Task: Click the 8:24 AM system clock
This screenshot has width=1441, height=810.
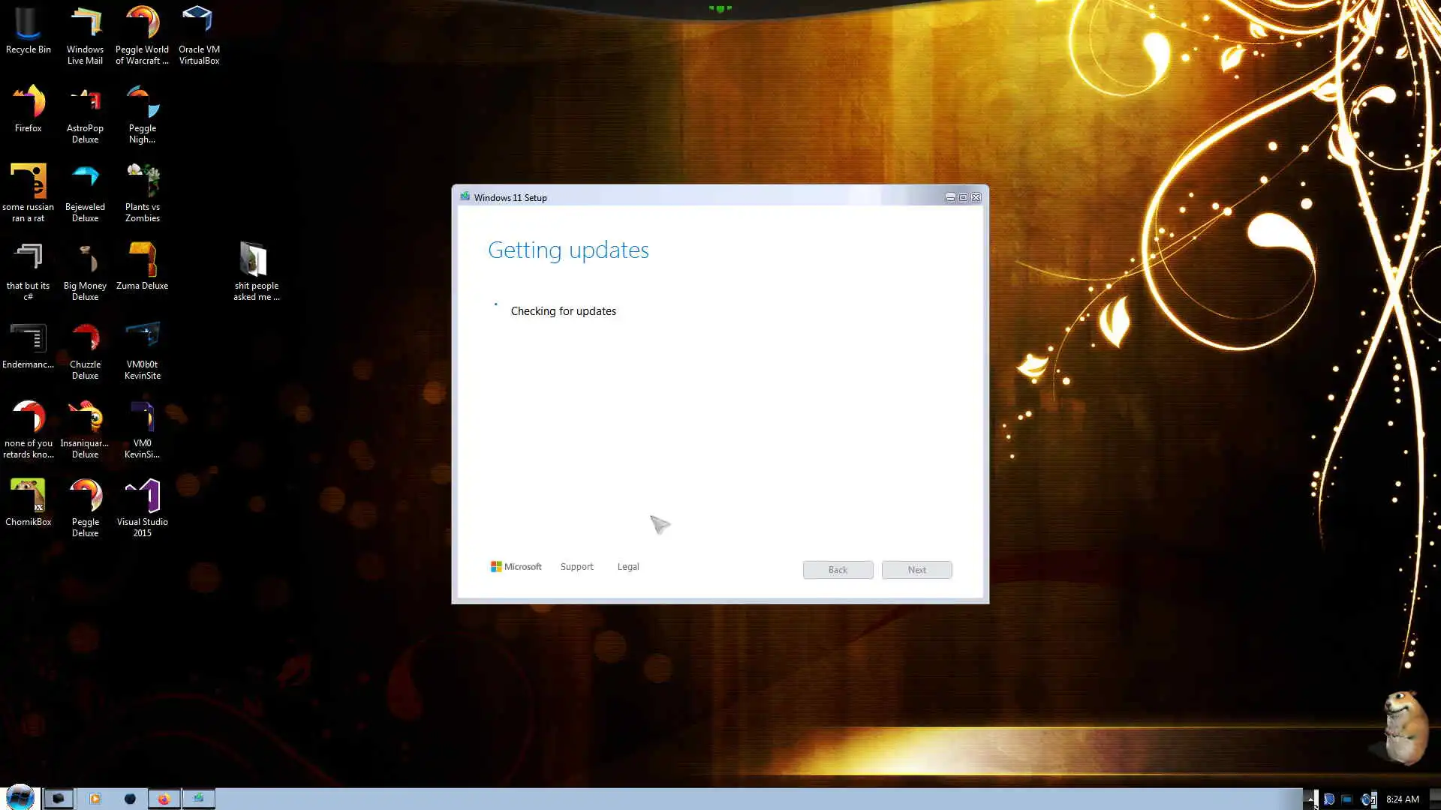Action: coord(1402,799)
